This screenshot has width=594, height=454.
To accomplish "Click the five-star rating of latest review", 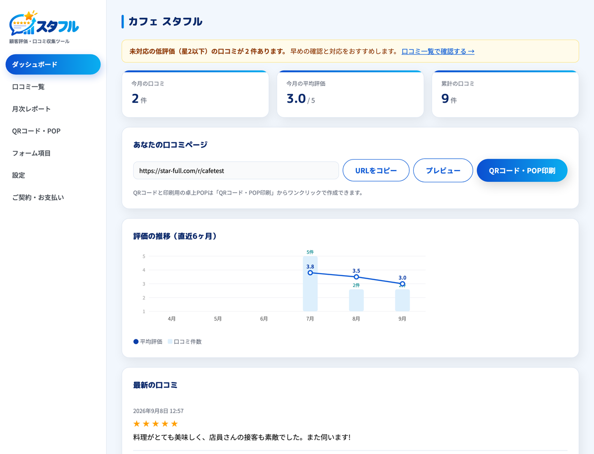I will (x=155, y=424).
